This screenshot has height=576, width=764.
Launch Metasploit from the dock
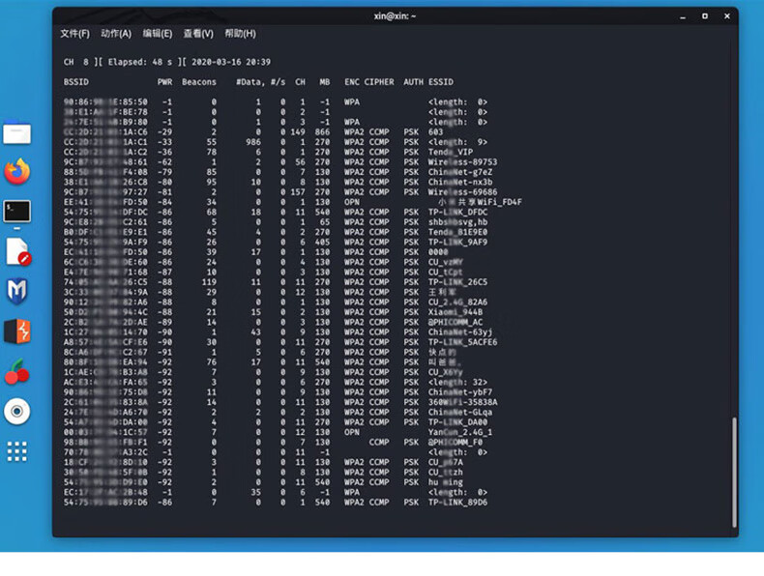click(x=17, y=291)
